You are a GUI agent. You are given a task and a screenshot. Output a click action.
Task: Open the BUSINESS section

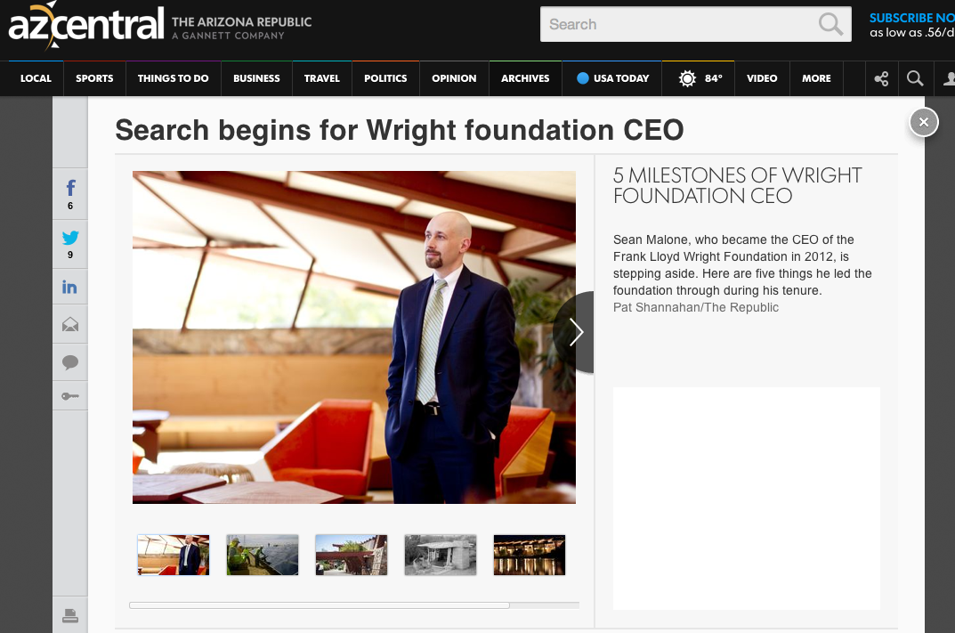point(256,78)
